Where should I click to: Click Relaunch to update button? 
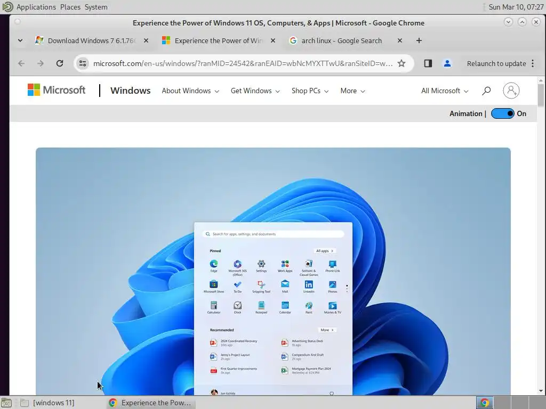click(496, 63)
